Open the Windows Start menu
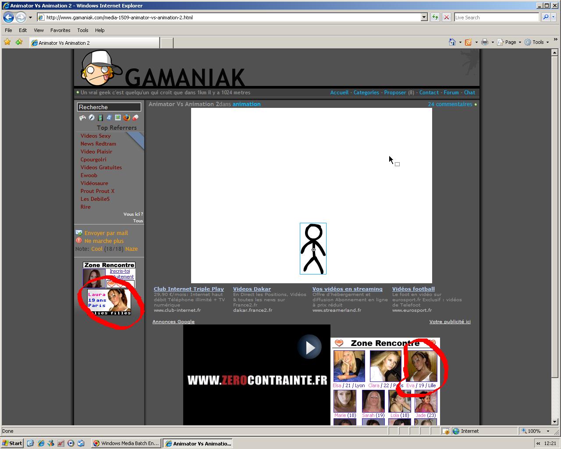 coord(12,443)
